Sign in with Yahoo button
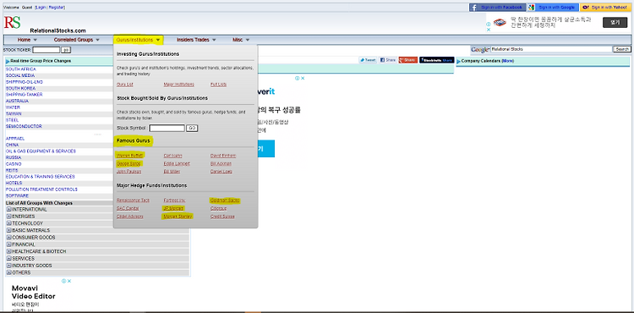This screenshot has height=313, width=634. (x=605, y=8)
